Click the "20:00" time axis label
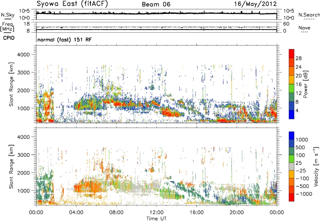 pos(236,213)
